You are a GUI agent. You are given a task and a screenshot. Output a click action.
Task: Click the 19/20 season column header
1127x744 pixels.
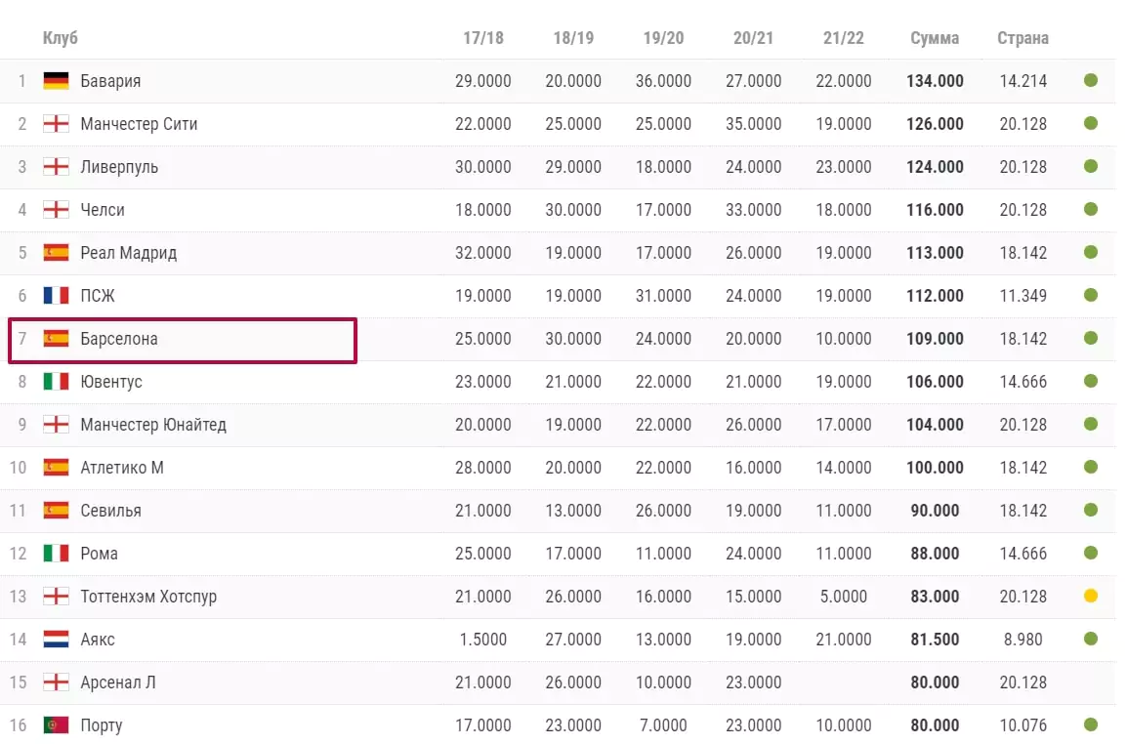click(663, 37)
